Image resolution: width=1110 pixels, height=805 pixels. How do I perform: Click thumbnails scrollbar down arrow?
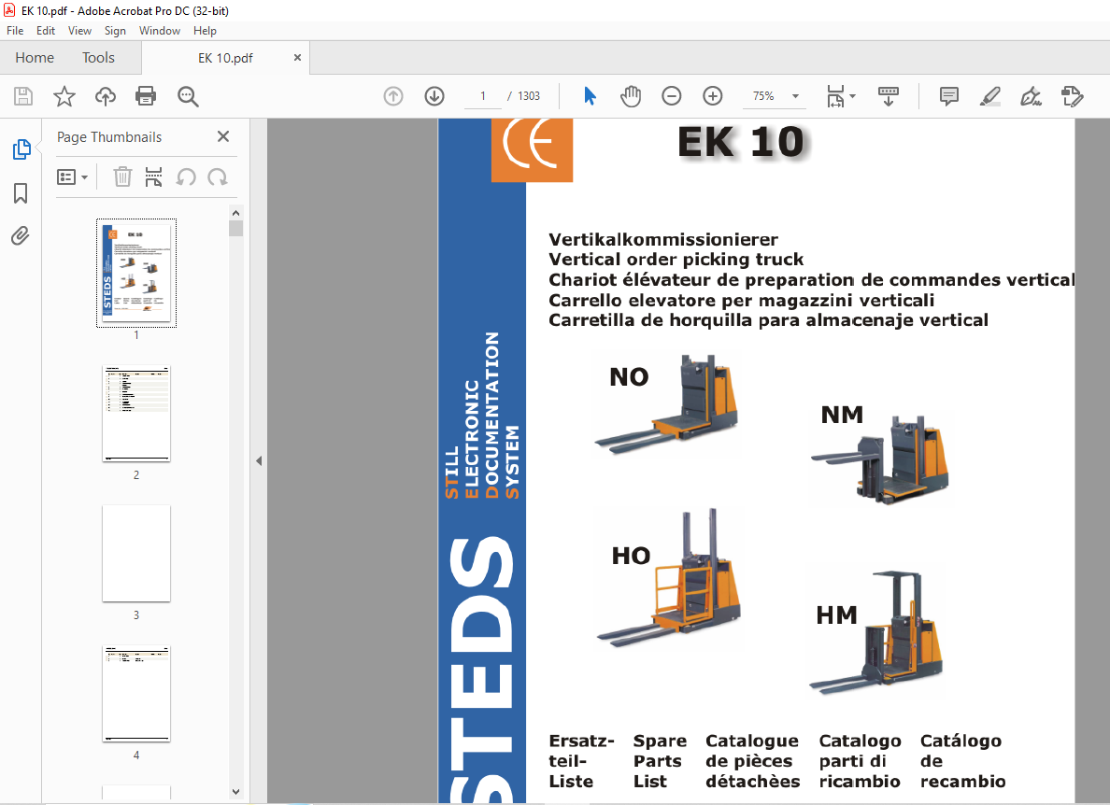click(x=235, y=792)
